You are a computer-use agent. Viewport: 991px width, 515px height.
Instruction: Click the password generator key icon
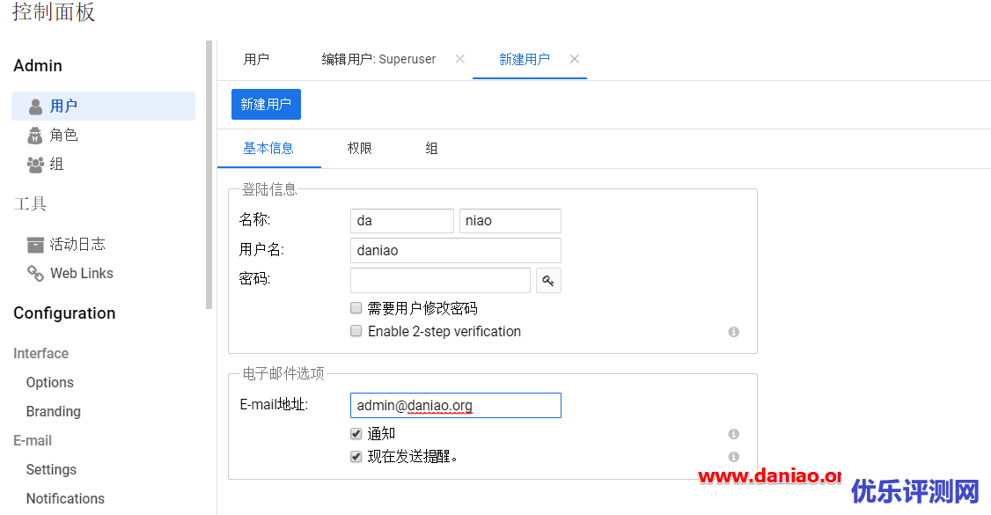click(x=548, y=280)
